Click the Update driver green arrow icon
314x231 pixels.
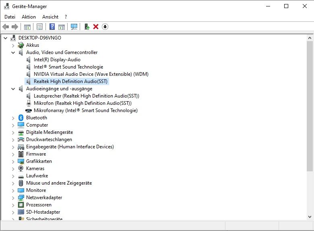point(87,27)
